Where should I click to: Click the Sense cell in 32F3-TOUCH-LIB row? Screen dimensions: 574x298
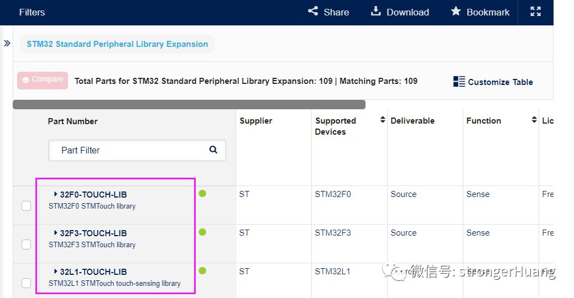[478, 233]
